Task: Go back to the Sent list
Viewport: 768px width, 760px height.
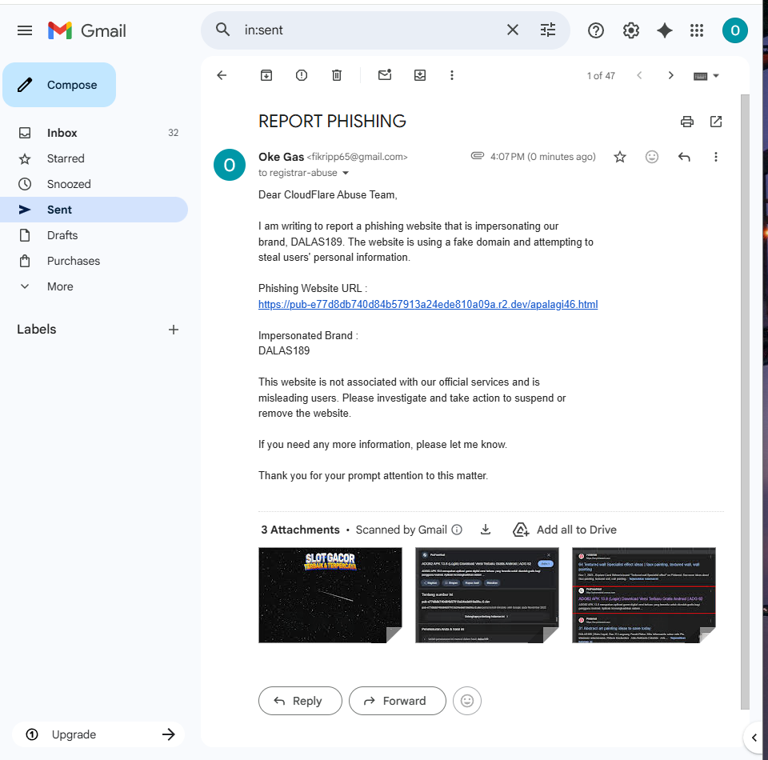Action: pos(222,75)
